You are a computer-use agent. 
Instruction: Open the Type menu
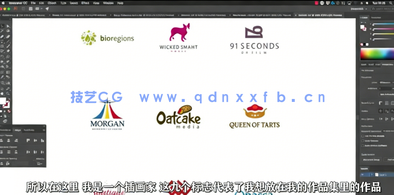(63, 3)
